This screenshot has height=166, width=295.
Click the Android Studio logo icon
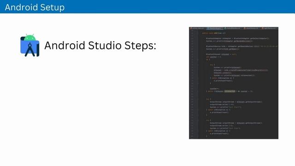point(29,45)
